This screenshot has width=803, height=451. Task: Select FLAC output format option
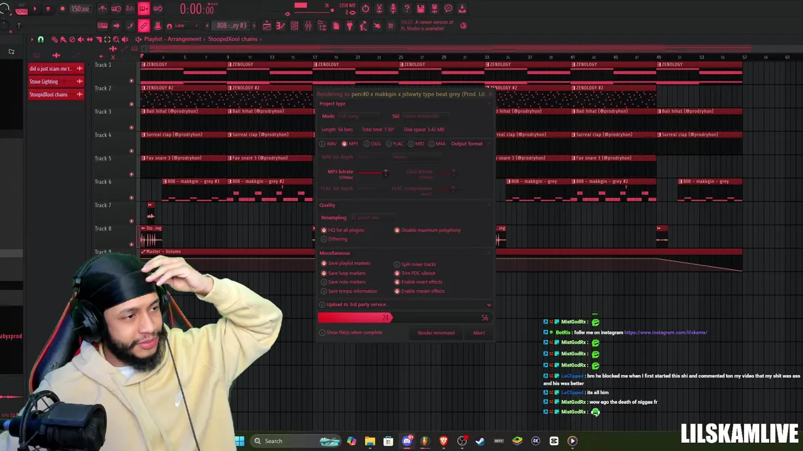tap(394, 143)
